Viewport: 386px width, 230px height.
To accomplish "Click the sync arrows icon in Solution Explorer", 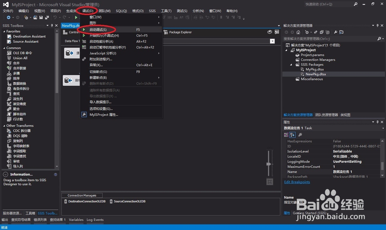I will point(316,32).
